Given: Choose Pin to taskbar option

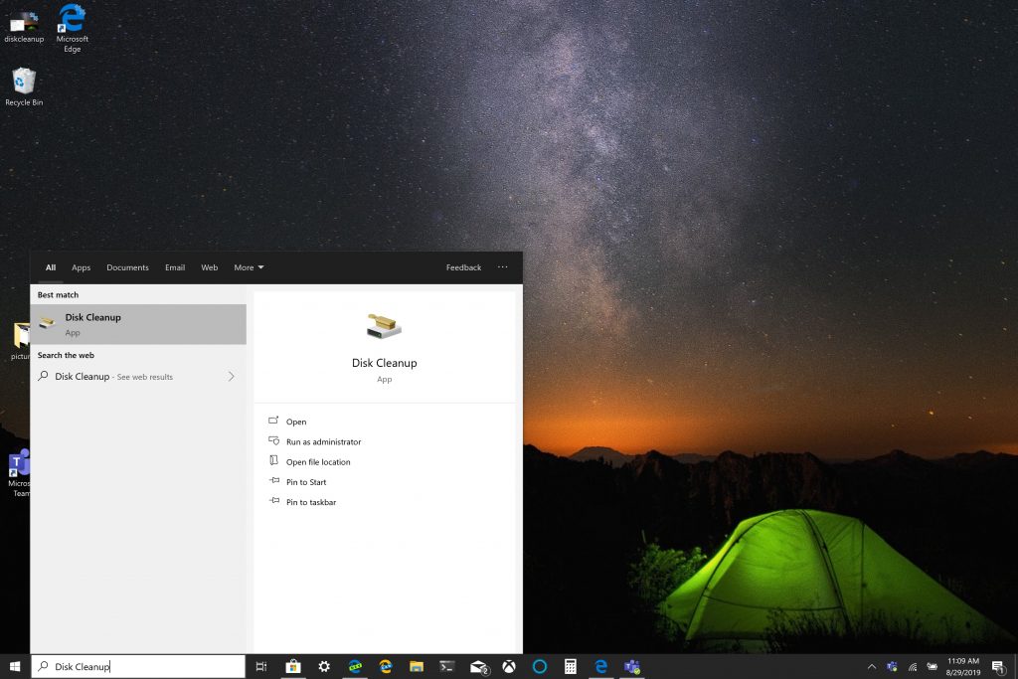Looking at the screenshot, I should [x=310, y=502].
